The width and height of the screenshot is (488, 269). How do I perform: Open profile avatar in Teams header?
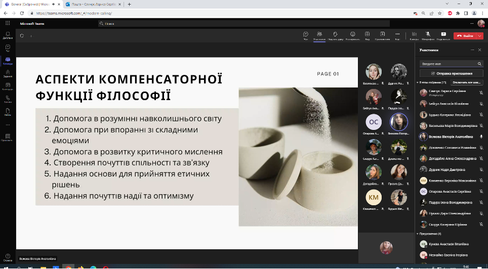481,24
